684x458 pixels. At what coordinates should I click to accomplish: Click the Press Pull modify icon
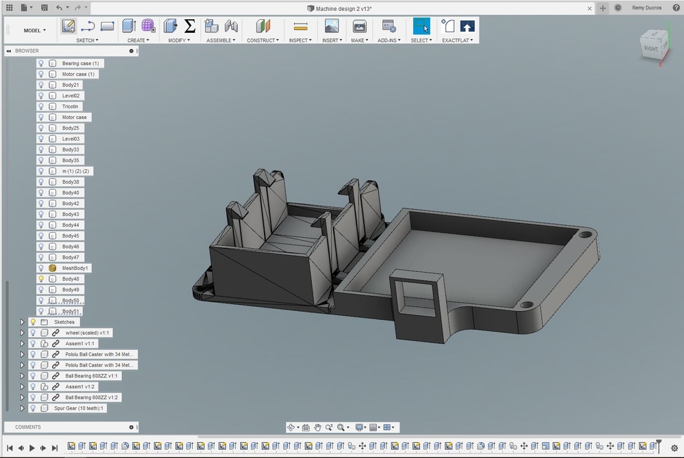(x=170, y=26)
